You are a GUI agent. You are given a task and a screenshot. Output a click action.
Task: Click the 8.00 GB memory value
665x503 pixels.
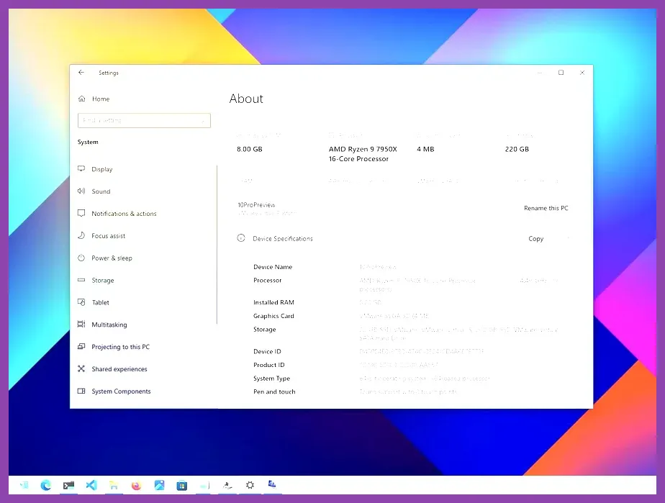click(249, 149)
